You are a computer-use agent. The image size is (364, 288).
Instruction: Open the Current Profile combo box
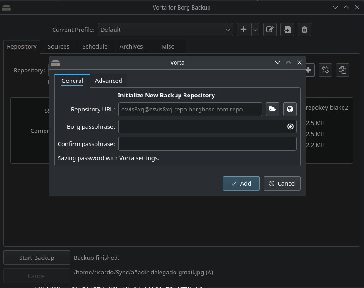point(165,30)
